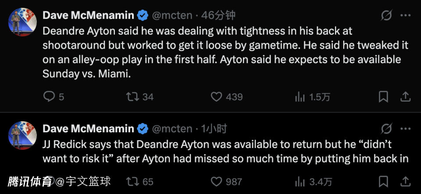Viewport: 421px width, 194px height.
Task: Open more options on JJ Redick tweet
Action: (406, 129)
